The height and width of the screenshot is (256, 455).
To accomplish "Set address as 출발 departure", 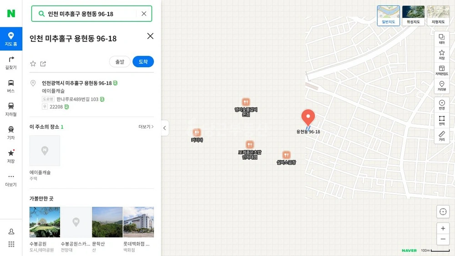I will [x=120, y=61].
